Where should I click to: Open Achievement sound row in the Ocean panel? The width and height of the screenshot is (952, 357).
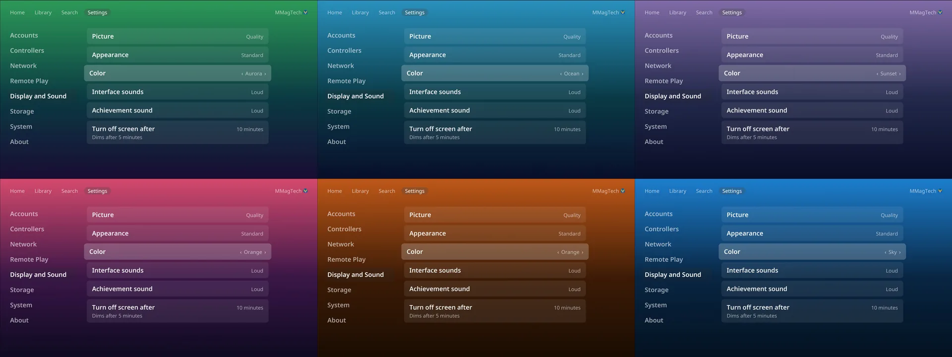click(x=495, y=111)
